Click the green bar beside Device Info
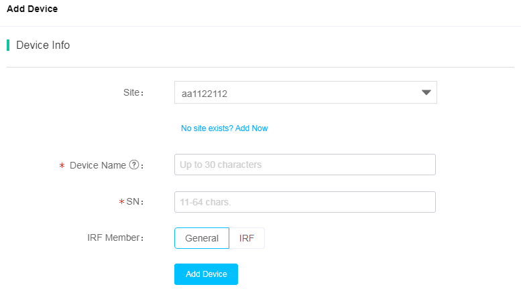Screen dimensions: 521x299 8,45
